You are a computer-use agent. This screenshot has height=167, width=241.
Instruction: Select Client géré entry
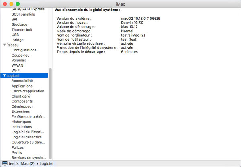(x=21, y=96)
